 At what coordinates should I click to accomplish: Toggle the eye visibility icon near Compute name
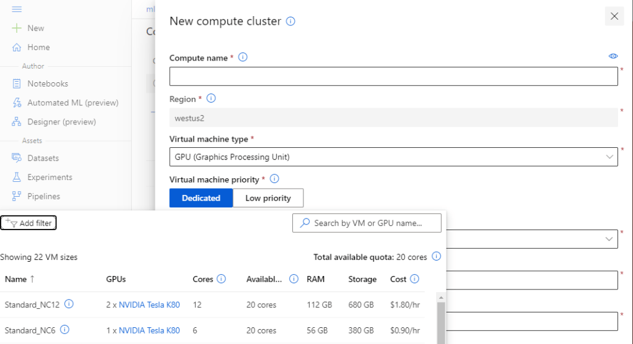point(613,56)
